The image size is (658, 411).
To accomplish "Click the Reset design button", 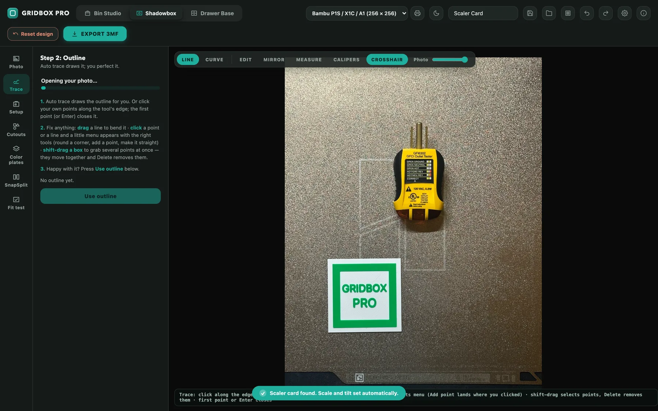I will click(x=33, y=34).
